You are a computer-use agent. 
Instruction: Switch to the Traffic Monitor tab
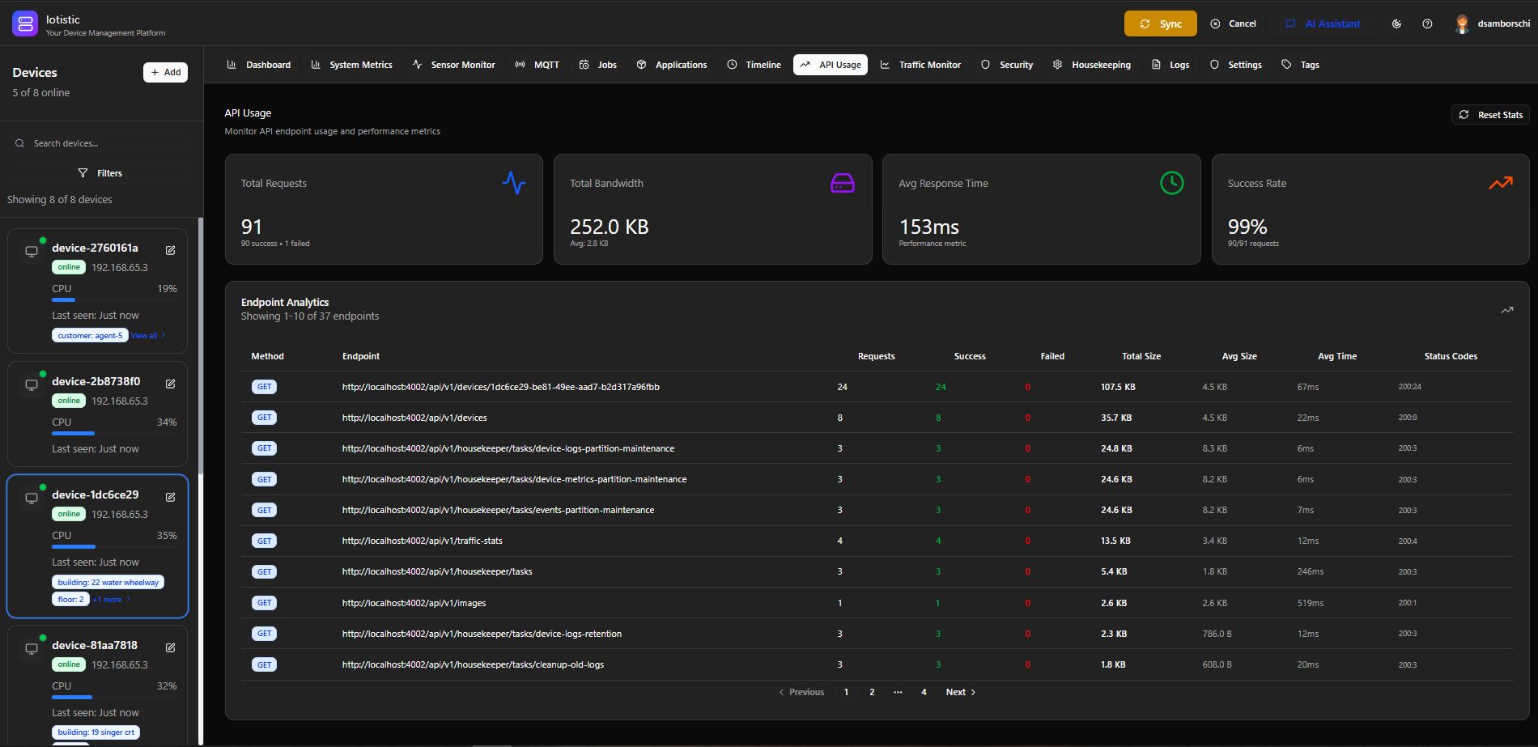(929, 65)
